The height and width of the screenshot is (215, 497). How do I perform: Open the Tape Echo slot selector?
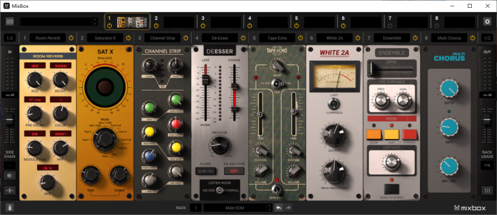tap(277, 38)
